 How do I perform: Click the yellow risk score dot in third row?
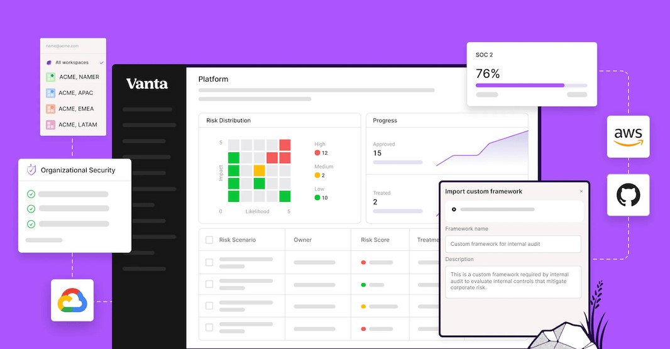click(363, 306)
